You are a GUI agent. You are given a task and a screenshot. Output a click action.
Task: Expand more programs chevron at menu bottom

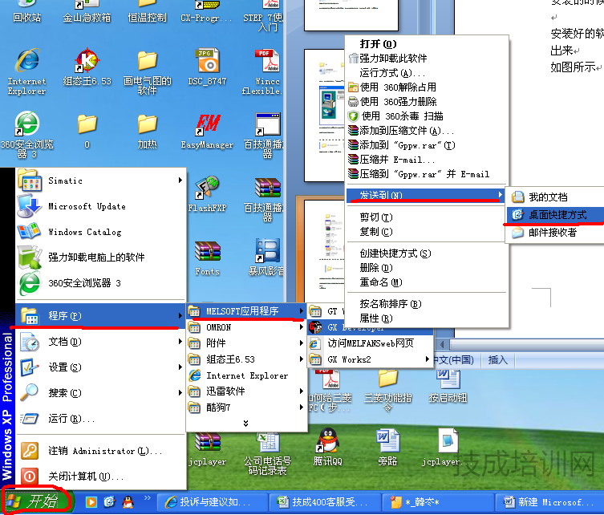pos(245,423)
